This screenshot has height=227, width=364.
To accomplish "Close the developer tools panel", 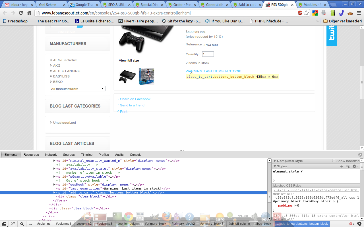I will pyautogui.click(x=360, y=155).
